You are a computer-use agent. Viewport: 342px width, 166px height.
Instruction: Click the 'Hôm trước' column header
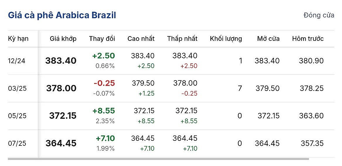(x=308, y=39)
